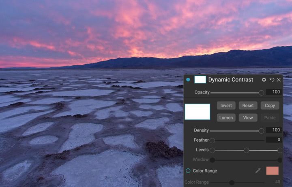292x187 pixels.
Task: Toggle the Dynamic Contrast filter on/off dot
Action: point(188,80)
